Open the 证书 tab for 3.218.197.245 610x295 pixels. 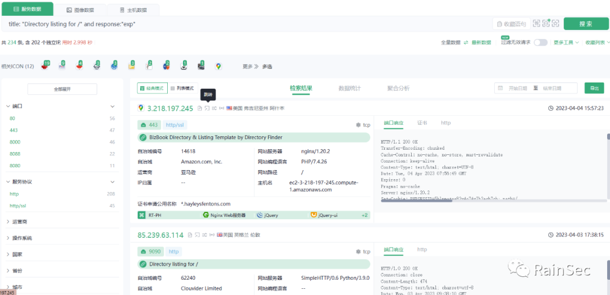pos(422,123)
